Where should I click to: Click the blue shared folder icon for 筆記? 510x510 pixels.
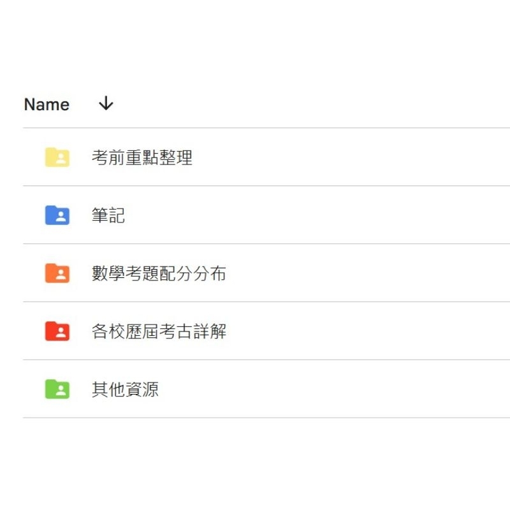pos(57,215)
